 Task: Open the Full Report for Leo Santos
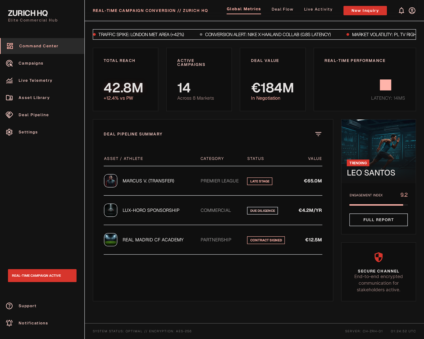coord(378,220)
